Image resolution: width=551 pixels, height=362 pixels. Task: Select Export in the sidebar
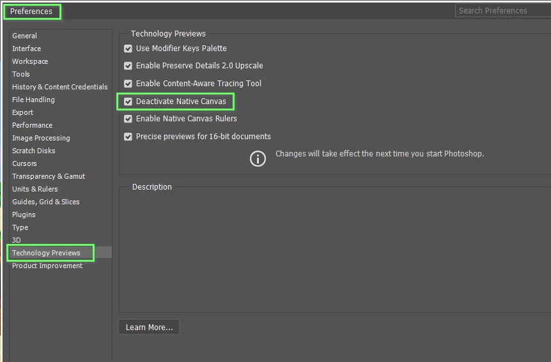coord(23,112)
